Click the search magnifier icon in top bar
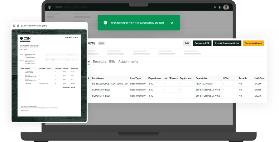This screenshot has height=142, width=279. pyautogui.click(x=215, y=7)
